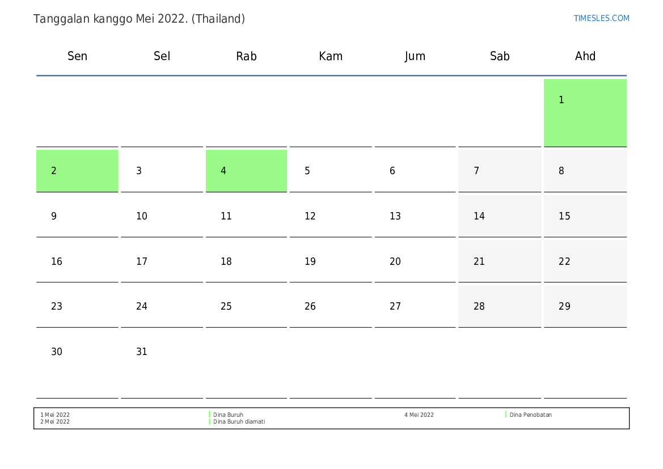663x469 pixels.
Task: Click the calendar title for Mei 2022
Action: pyautogui.click(x=139, y=19)
